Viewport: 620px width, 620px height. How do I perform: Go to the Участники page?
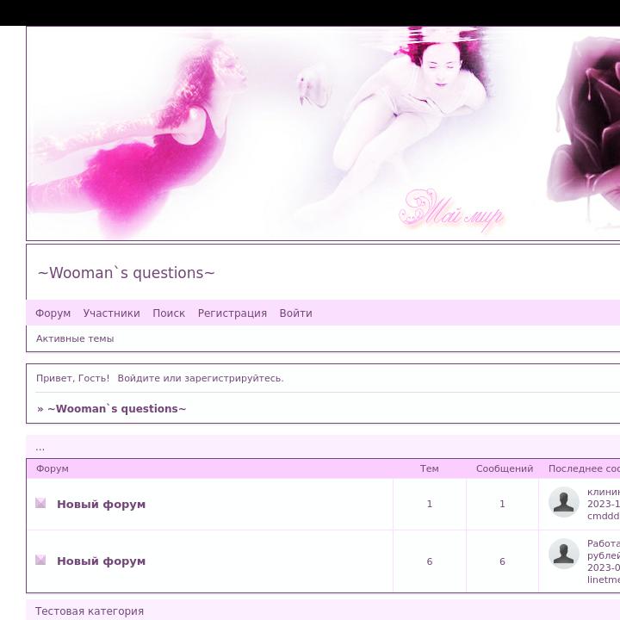tap(111, 313)
